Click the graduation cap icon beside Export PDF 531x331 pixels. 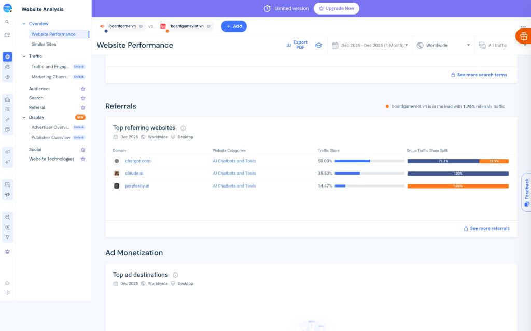(x=318, y=45)
